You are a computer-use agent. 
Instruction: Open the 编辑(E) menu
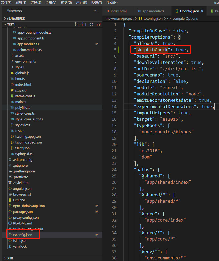[21, 2]
